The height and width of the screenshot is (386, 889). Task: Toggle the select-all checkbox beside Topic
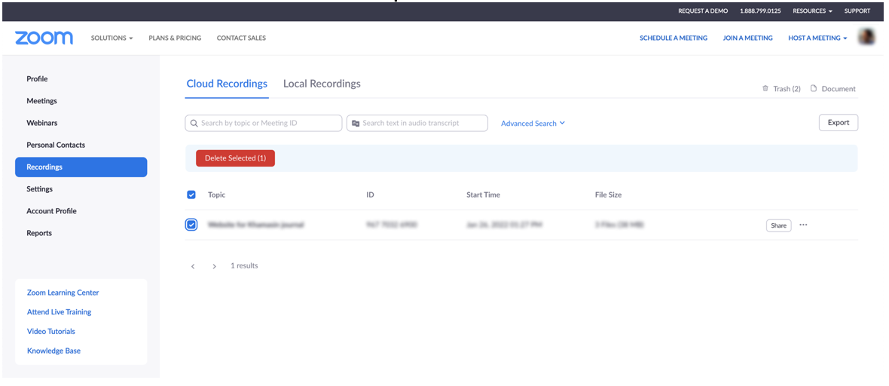click(x=191, y=195)
